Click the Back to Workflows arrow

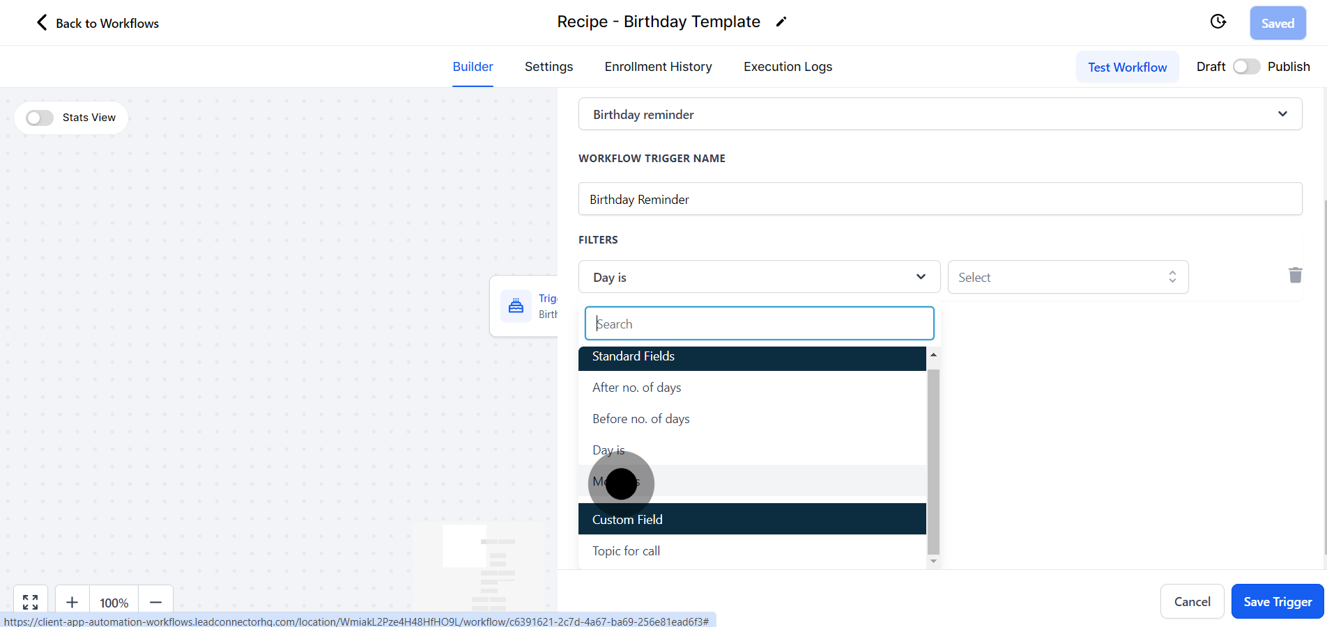click(42, 23)
